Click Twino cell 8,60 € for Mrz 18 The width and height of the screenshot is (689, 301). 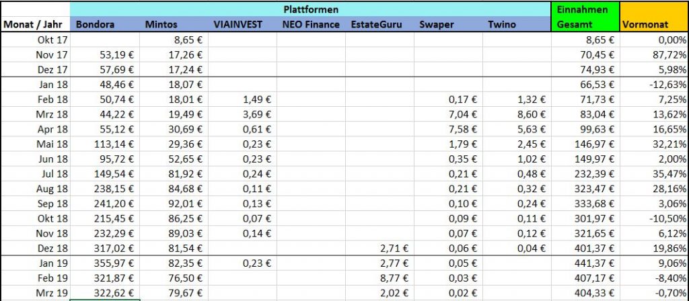click(x=517, y=114)
